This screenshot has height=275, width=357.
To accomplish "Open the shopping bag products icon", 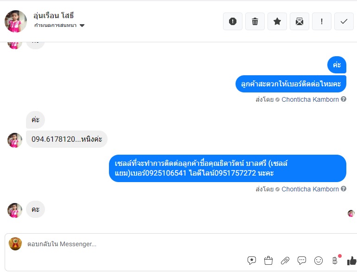I will [x=268, y=261].
